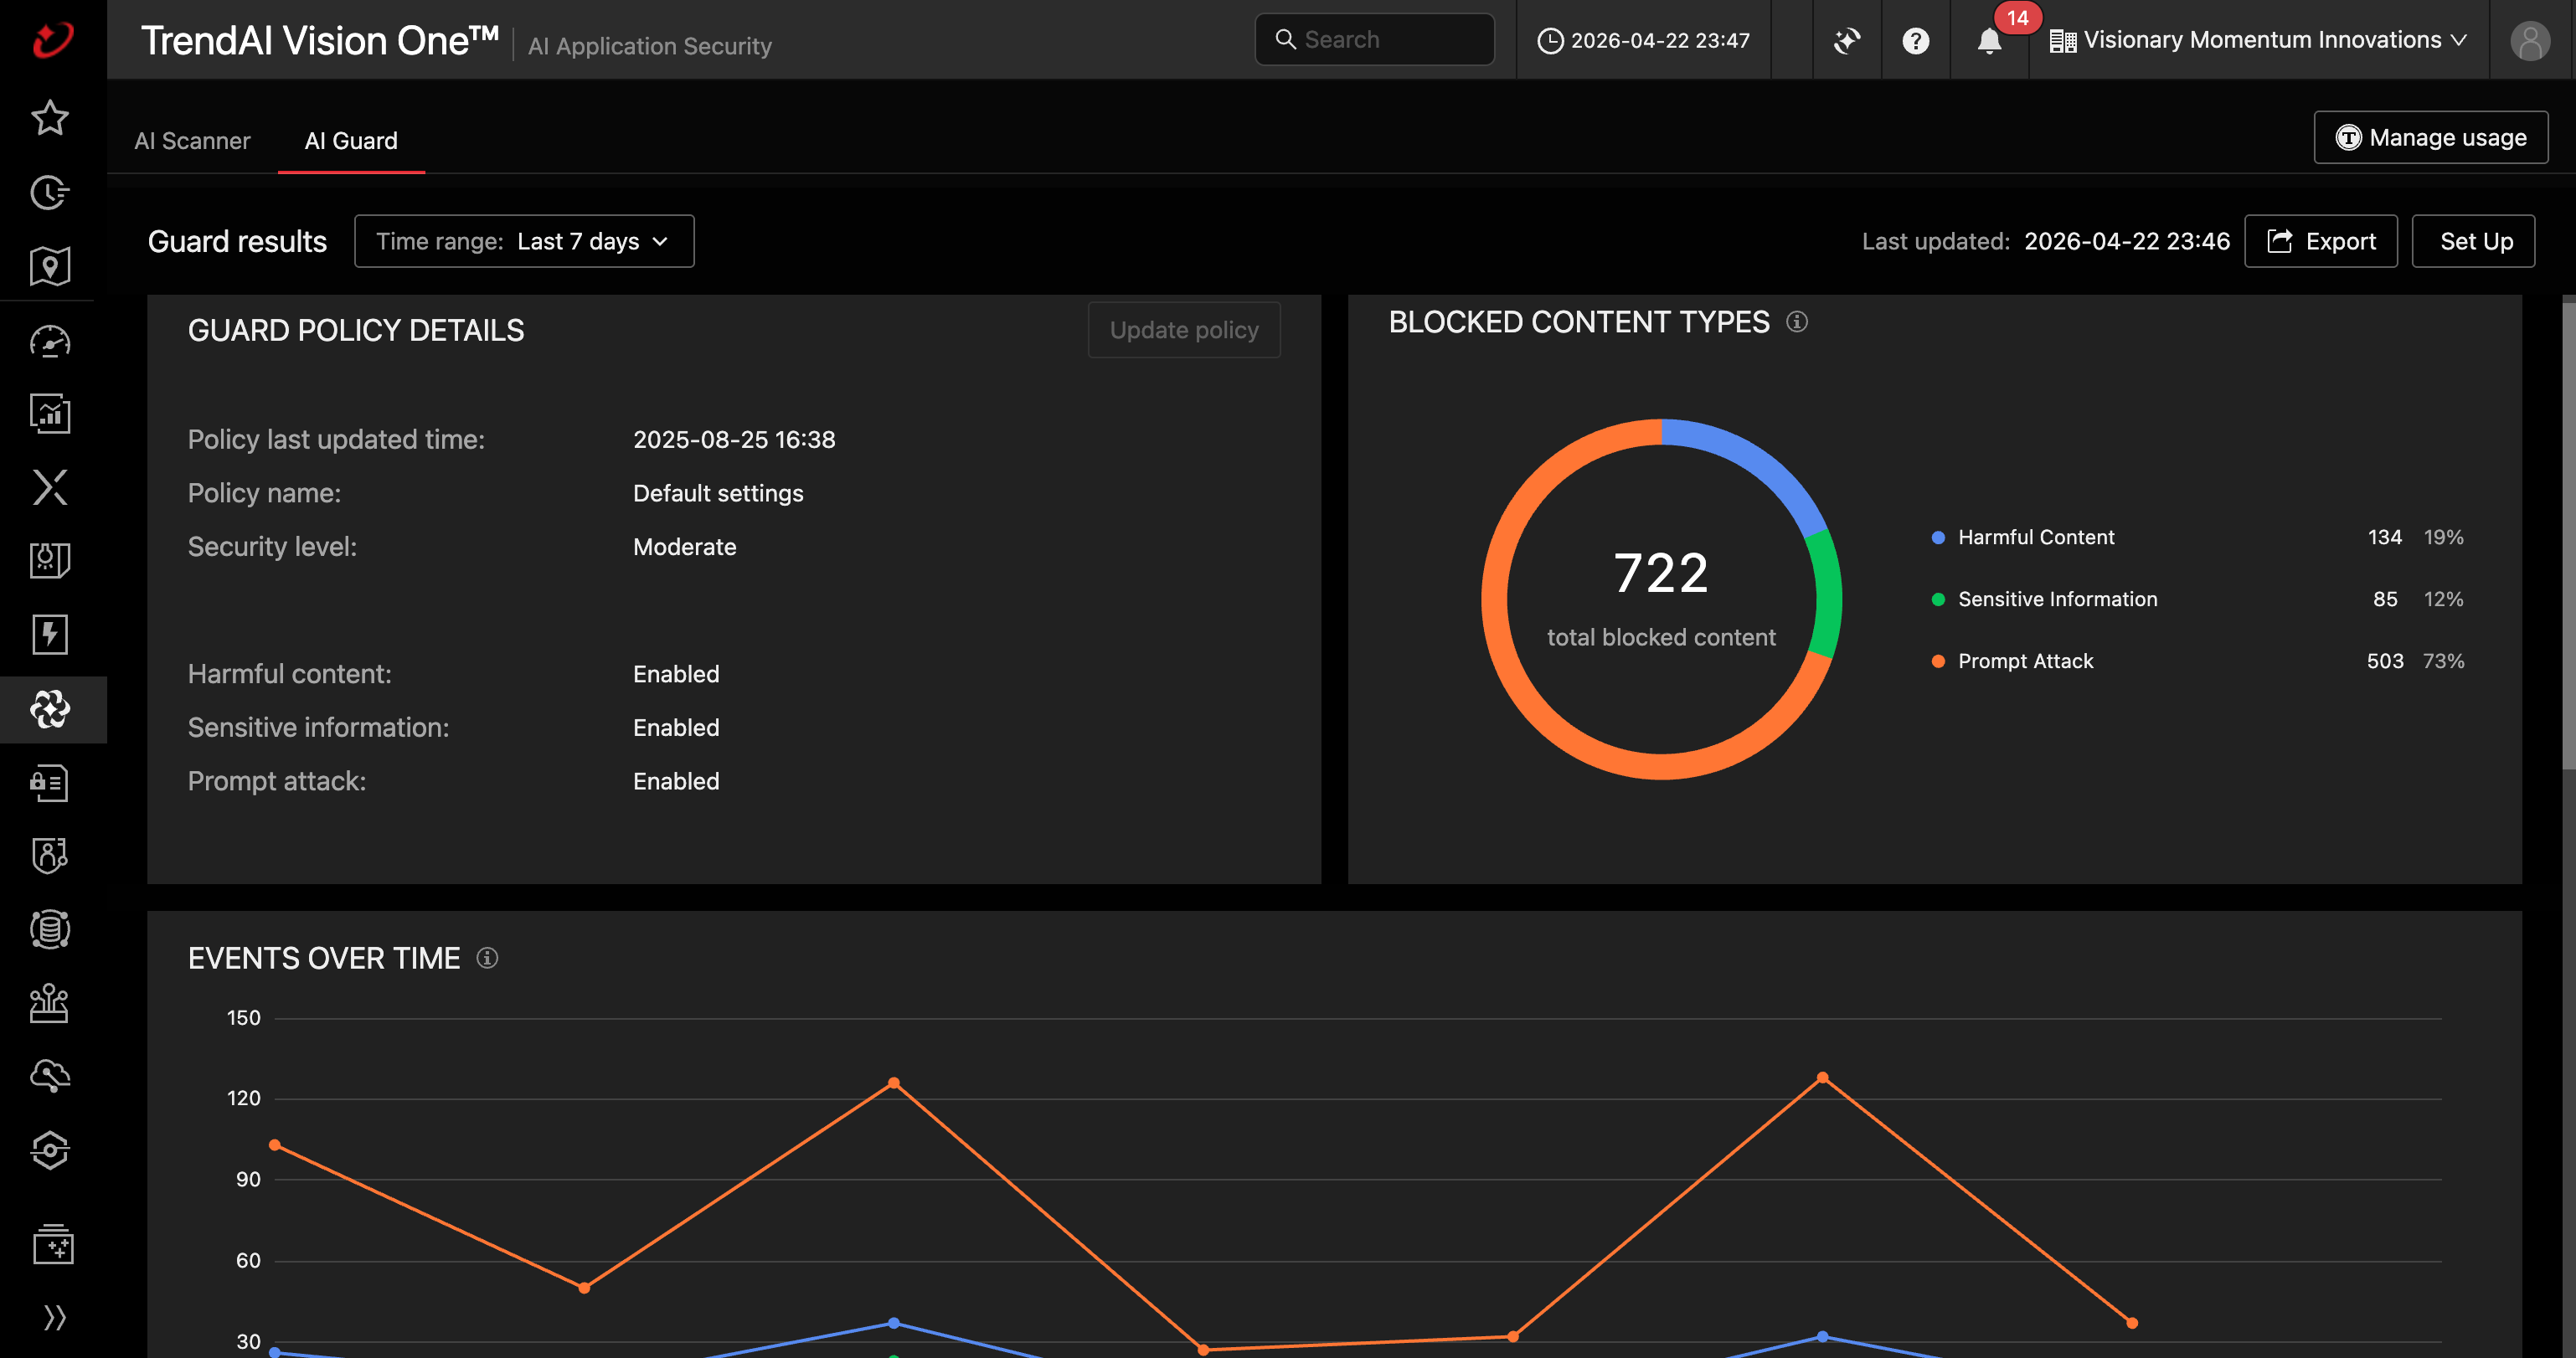2576x1358 pixels.
Task: Open the clock-with-lines history icon in sidebar
Action: (50, 192)
